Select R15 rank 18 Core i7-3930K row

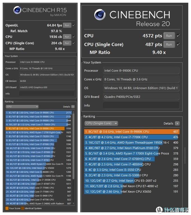click(39, 180)
